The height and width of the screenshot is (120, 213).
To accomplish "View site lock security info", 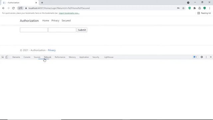I will tap(26, 8).
